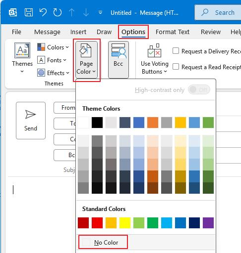Click the Bcc recipients button
This screenshot has height=253, width=241.
pyautogui.click(x=65, y=155)
